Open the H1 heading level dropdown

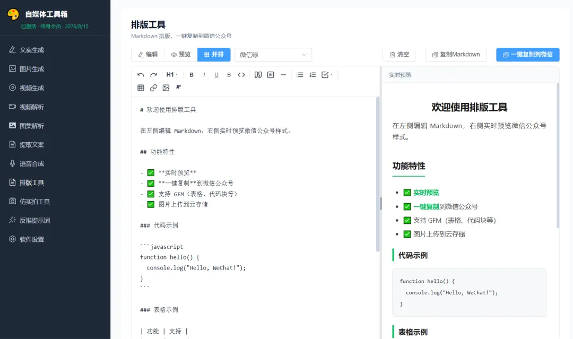click(172, 75)
